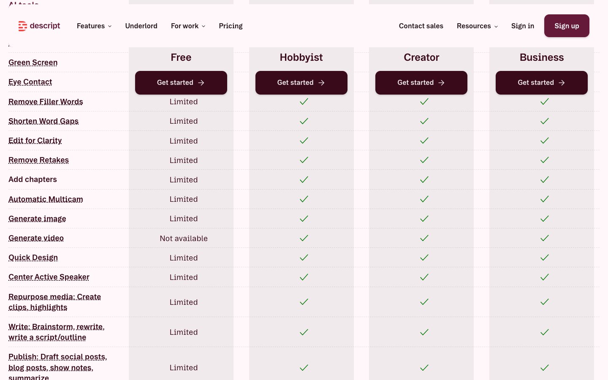This screenshot has height=380, width=608.
Task: Click the arrow icon in the Free plan's Get started button
Action: 201,83
